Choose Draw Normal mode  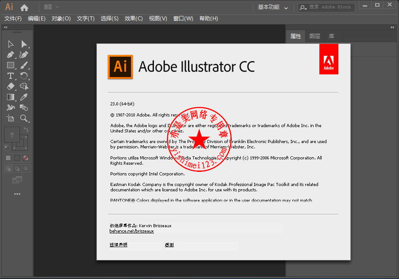(8, 169)
